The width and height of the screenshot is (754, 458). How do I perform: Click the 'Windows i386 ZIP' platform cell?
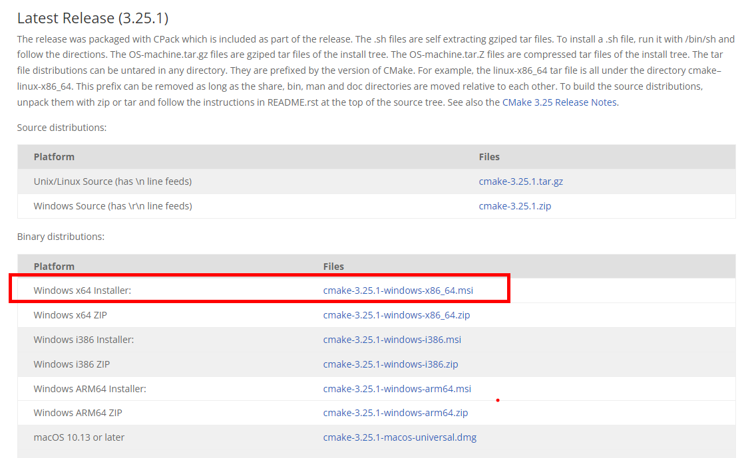(x=72, y=364)
